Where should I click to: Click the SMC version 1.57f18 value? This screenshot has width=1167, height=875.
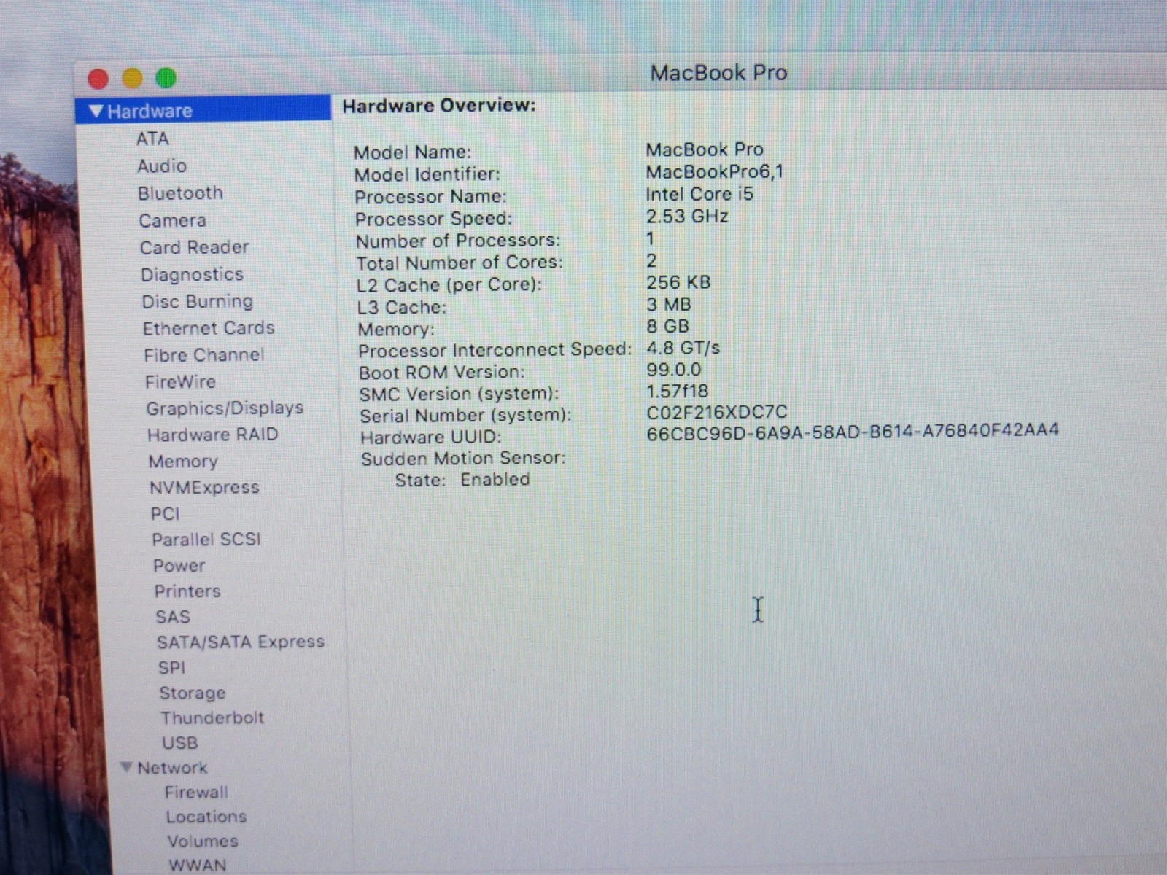[677, 391]
